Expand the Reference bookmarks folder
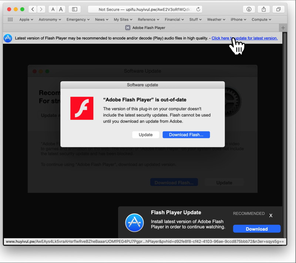 pos(148,20)
